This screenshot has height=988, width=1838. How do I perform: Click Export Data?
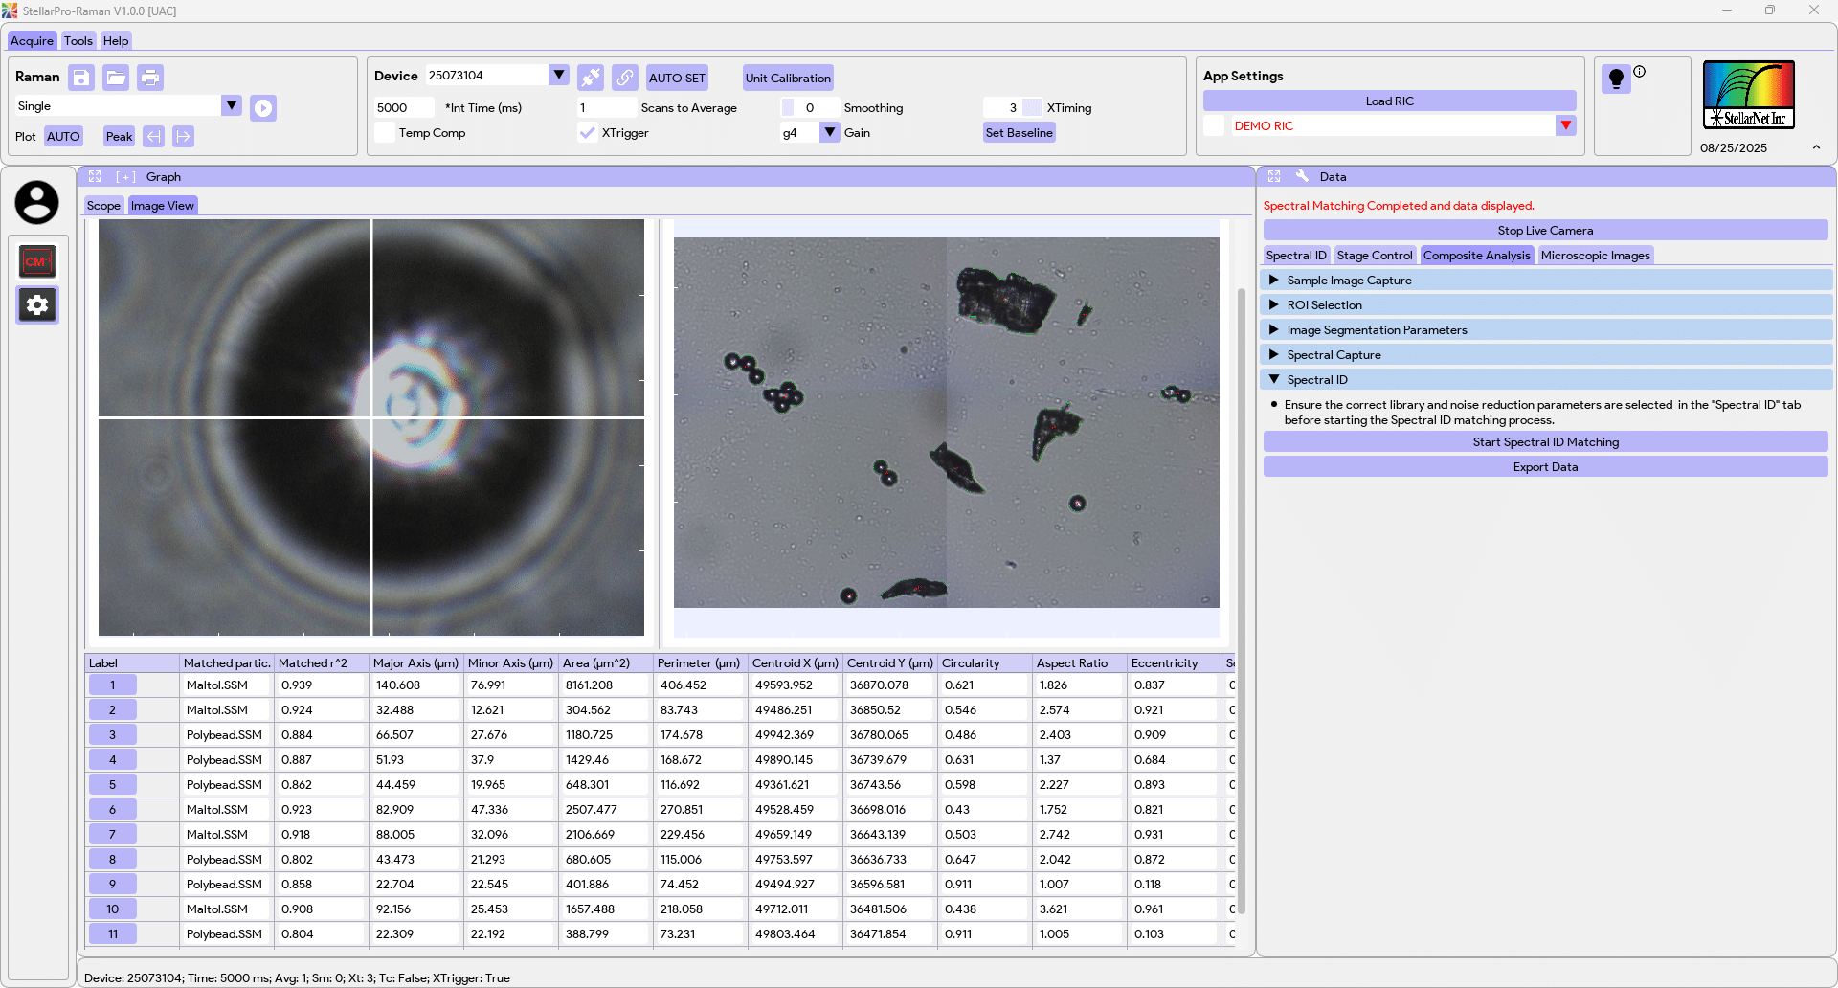pyautogui.click(x=1545, y=467)
